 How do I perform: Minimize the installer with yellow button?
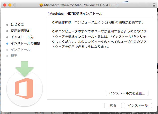point(10,5)
